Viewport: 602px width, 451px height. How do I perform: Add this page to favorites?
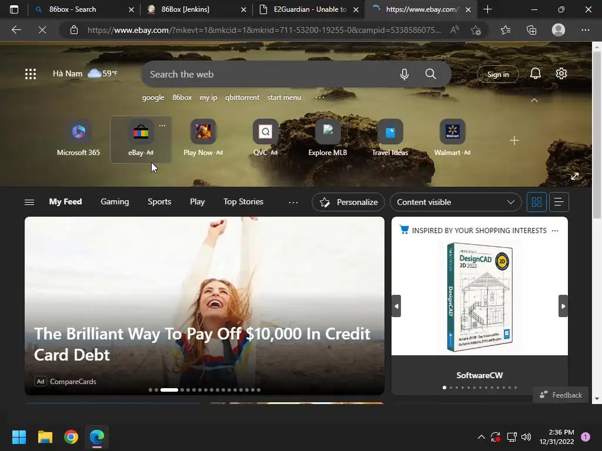pos(476,30)
